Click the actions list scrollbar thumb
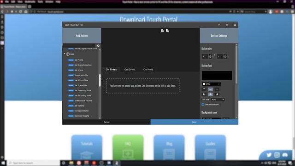The width and height of the screenshot is (295, 166). (100, 80)
